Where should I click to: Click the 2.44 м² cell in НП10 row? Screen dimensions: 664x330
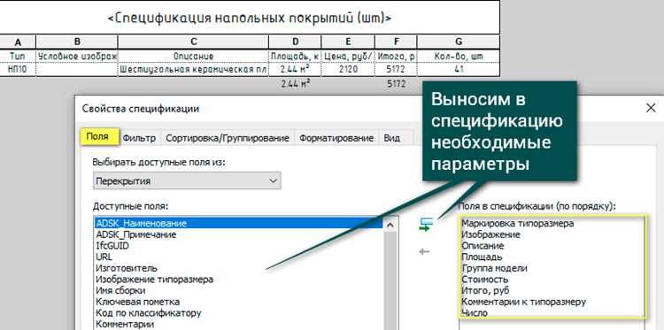(x=295, y=69)
